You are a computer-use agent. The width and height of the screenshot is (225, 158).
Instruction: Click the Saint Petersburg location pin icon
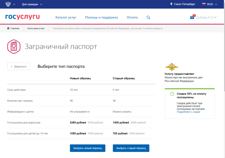tap(171, 4)
